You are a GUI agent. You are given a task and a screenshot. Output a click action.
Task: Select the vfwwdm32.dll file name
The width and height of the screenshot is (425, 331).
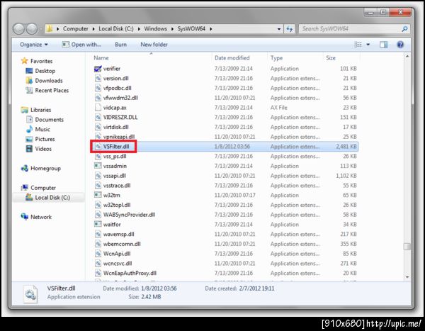(120, 98)
